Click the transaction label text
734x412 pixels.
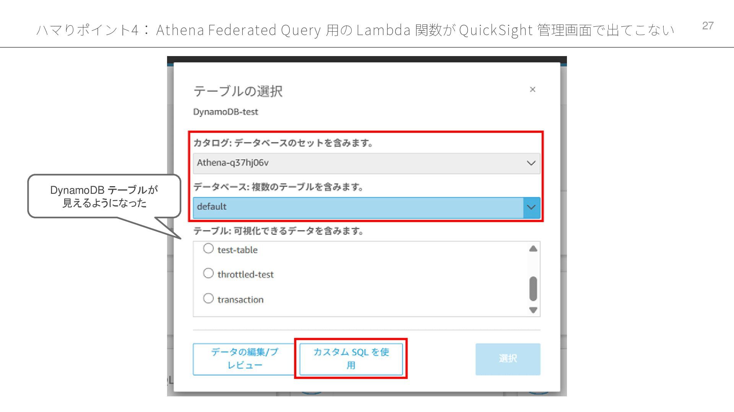(240, 300)
